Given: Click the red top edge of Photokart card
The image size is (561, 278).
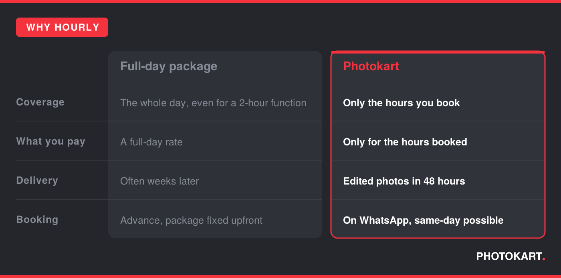Looking at the screenshot, I should click(x=438, y=52).
